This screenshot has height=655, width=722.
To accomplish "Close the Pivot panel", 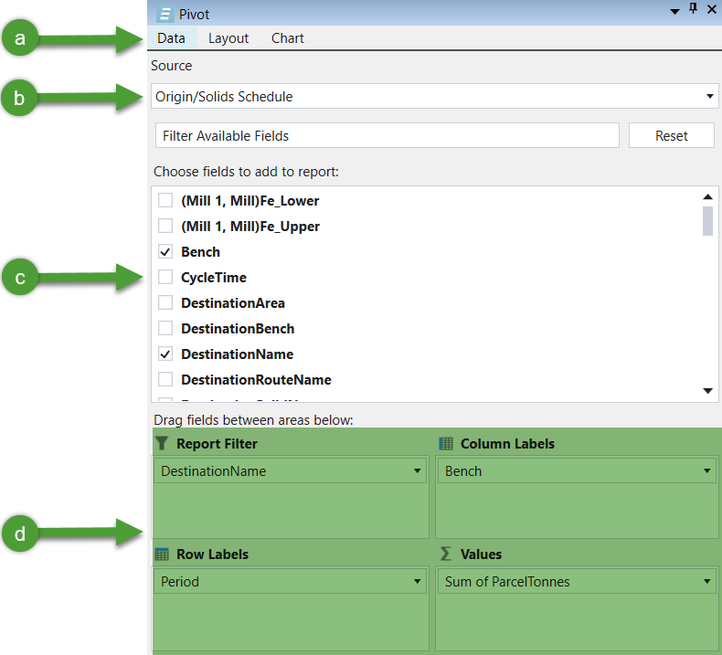I will [x=711, y=9].
